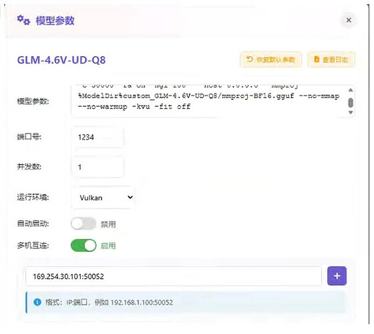Click the GLM-4.6V-UD-Q8 model name heading
This screenshot has height=334, width=374.
pyautogui.click(x=61, y=60)
